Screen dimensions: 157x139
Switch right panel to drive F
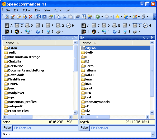coord(127,26)
